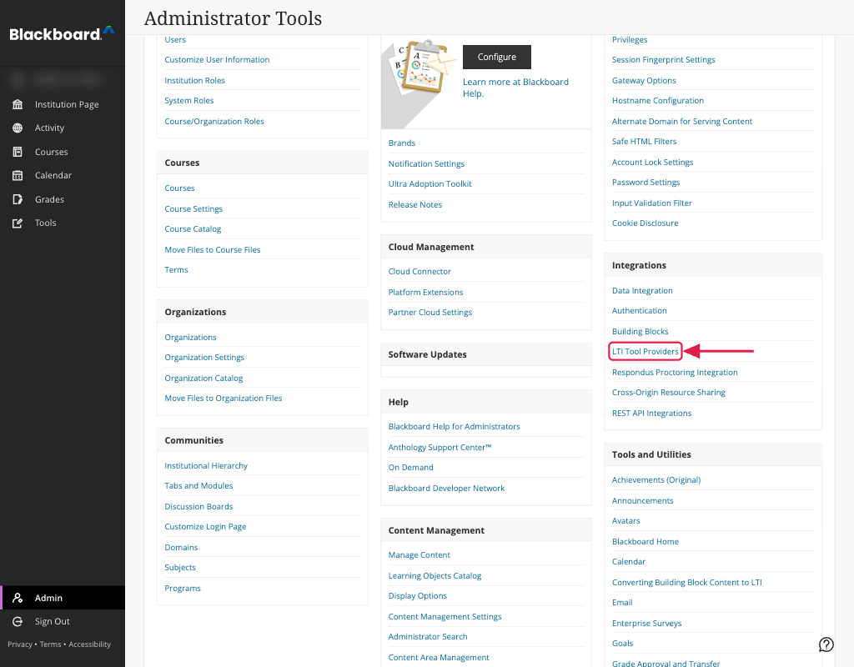This screenshot has width=854, height=667.
Task: Click the Configure button
Action: point(497,57)
